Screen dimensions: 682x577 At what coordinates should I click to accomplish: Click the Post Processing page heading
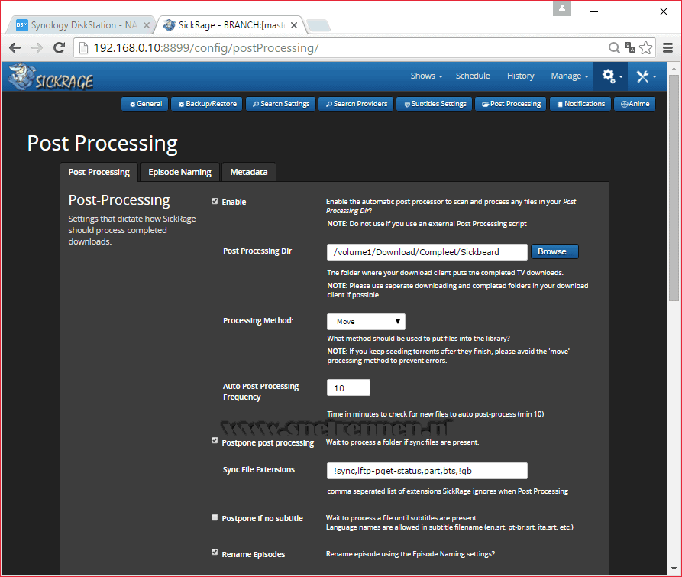(x=102, y=143)
